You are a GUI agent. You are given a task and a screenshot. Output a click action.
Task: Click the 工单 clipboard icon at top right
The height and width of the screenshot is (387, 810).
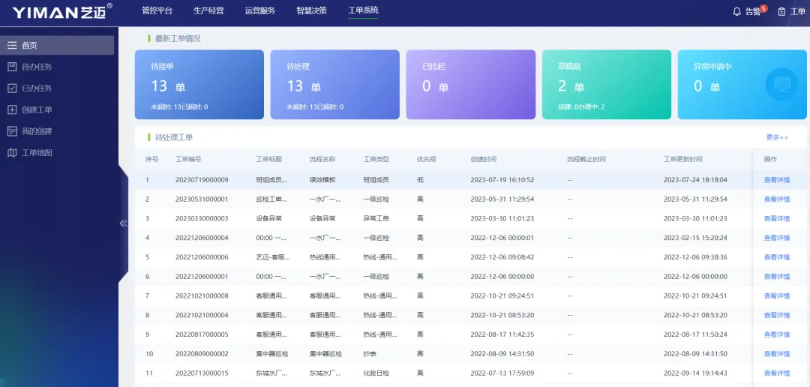781,11
